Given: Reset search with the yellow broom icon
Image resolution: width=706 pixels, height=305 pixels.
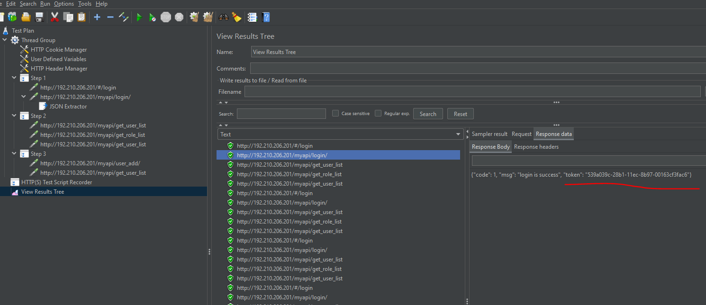Looking at the screenshot, I should (x=236, y=18).
